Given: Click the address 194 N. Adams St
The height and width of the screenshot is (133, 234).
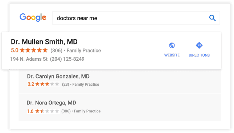Looking at the screenshot, I should [x=29, y=59].
